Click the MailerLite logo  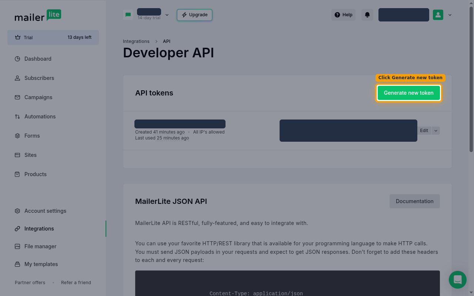pos(38,16)
